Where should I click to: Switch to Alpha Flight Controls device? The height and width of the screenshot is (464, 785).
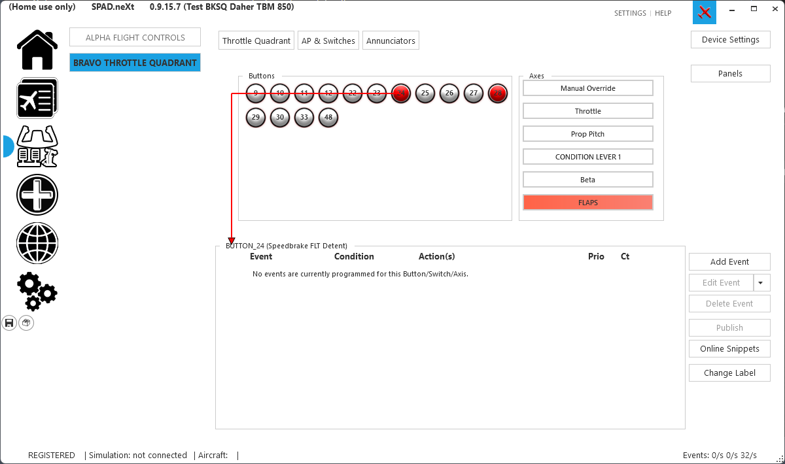pos(135,37)
